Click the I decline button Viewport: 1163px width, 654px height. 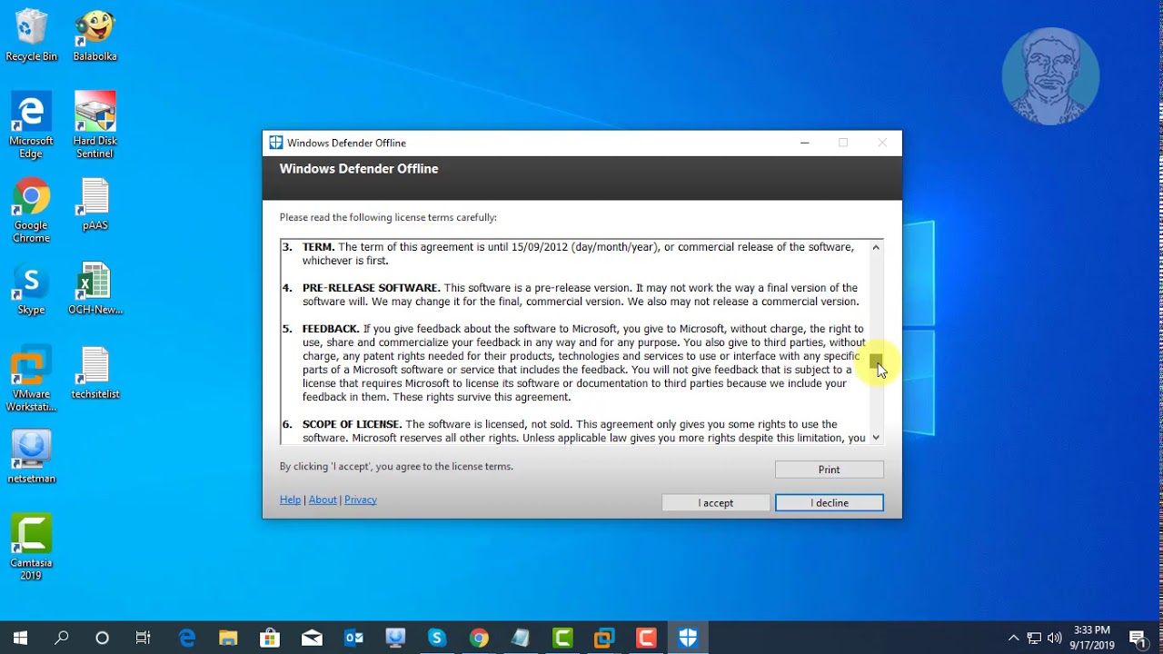coord(829,502)
